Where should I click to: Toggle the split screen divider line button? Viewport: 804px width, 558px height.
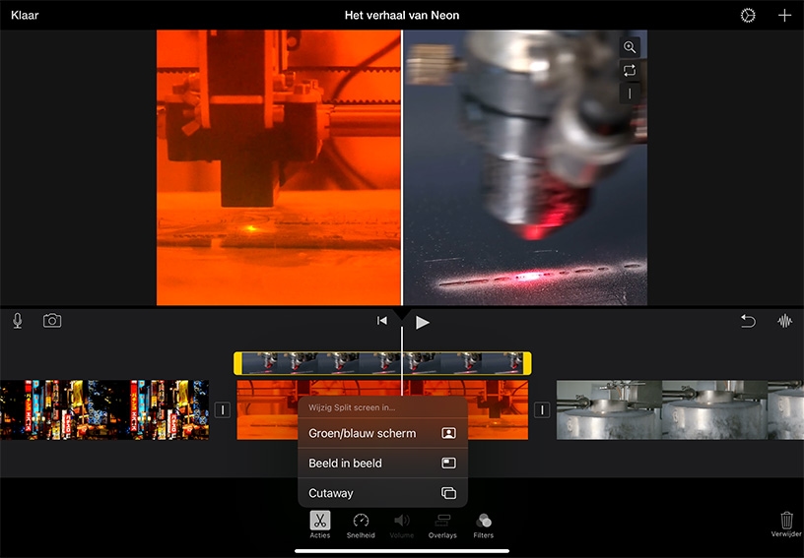click(x=630, y=93)
